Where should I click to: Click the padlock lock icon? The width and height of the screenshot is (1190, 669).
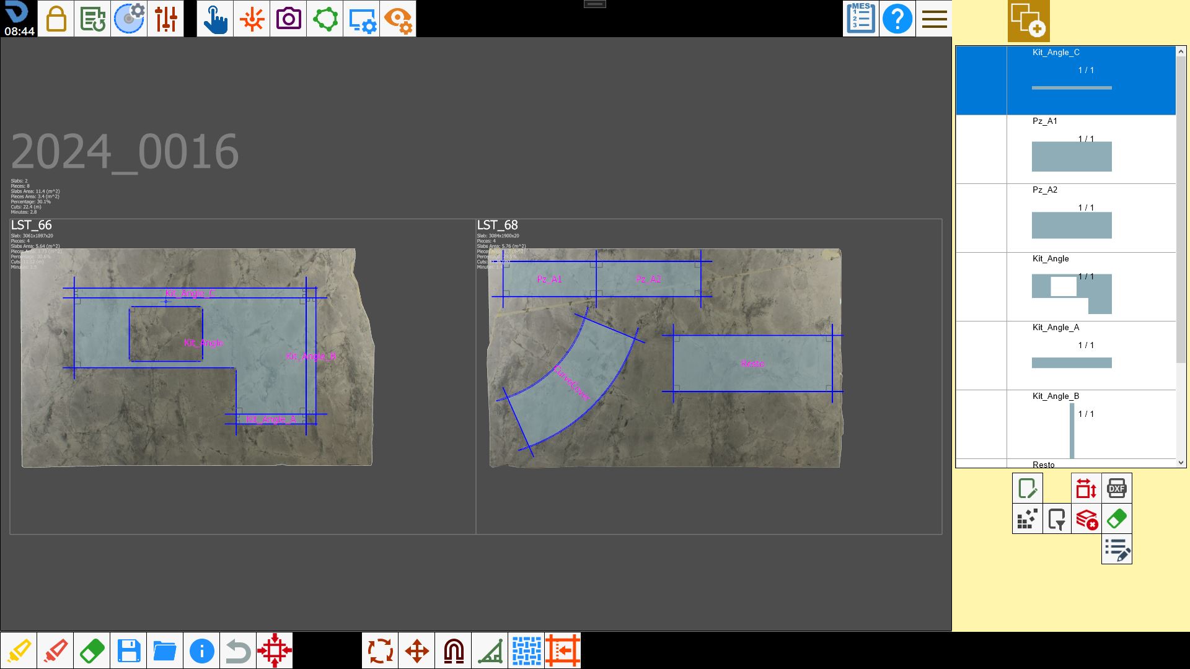click(56, 19)
